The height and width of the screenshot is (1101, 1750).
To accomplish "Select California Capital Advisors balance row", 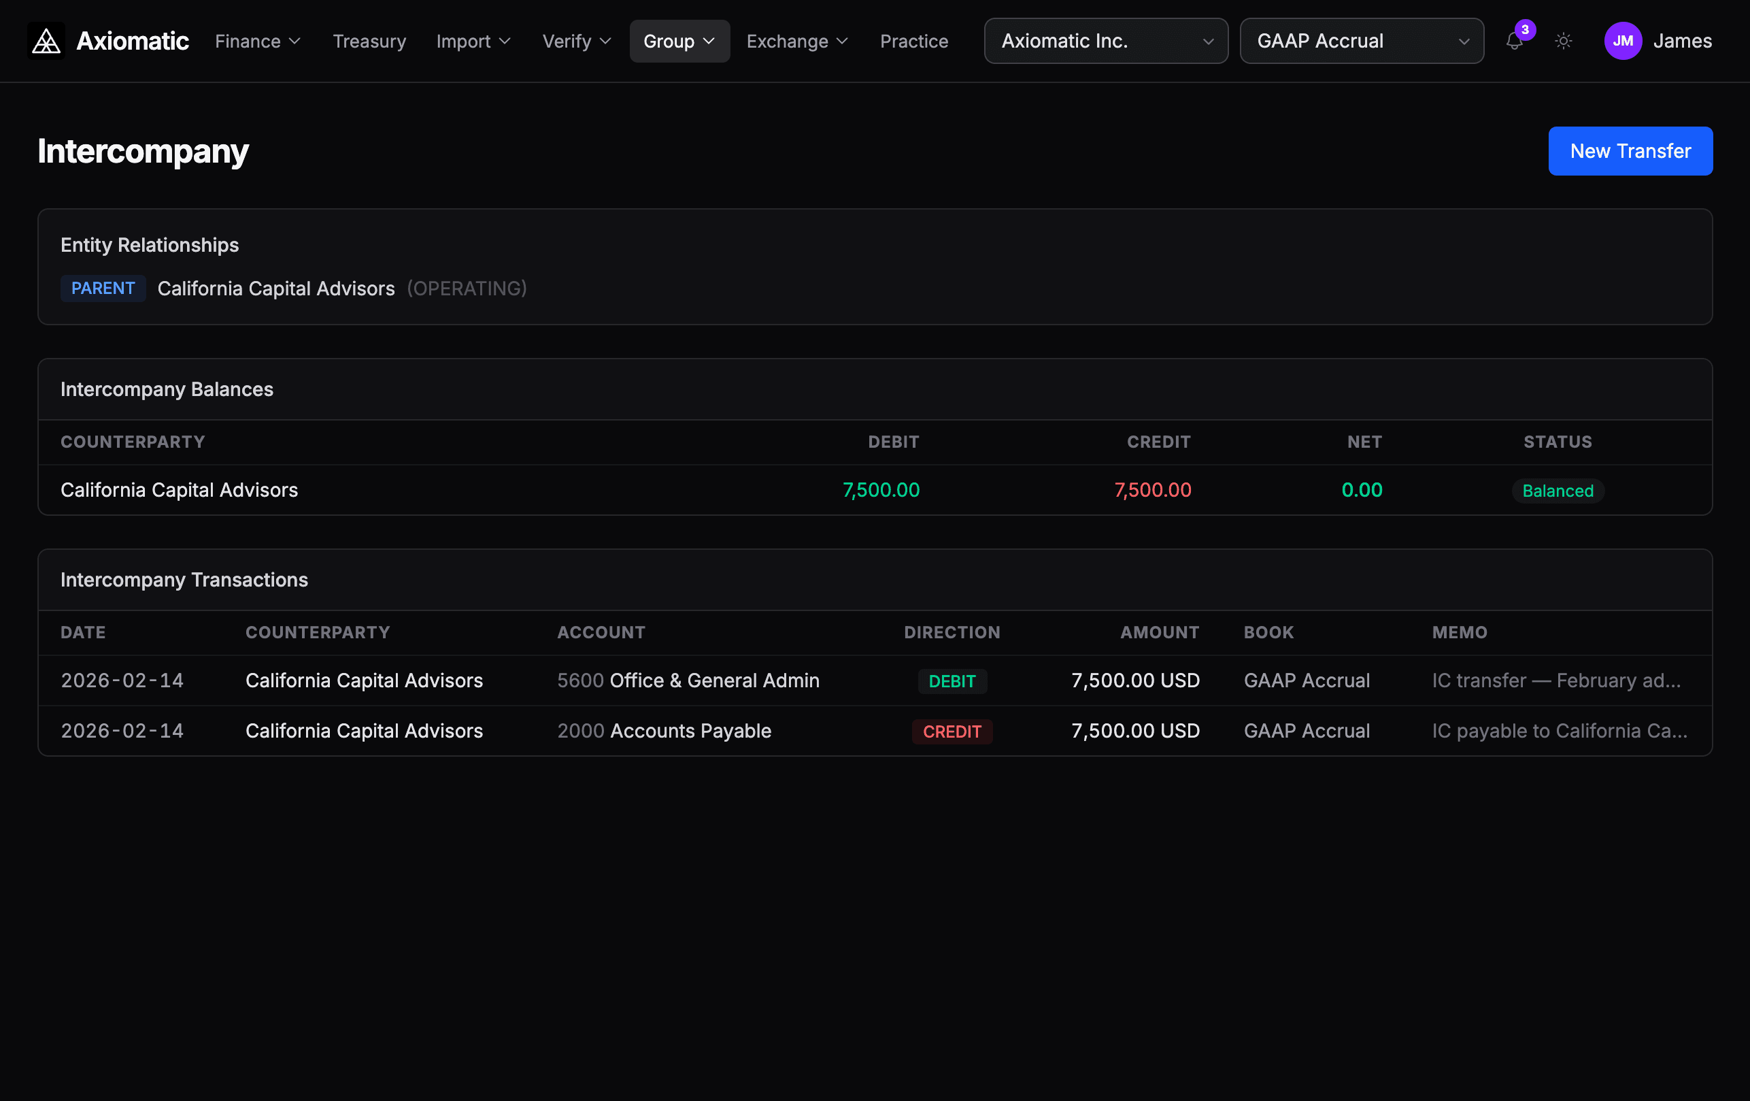I will [x=179, y=490].
